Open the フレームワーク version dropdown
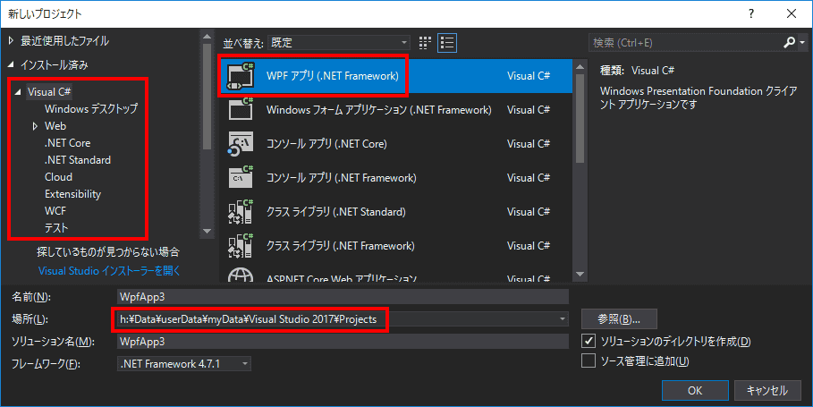Image resolution: width=813 pixels, height=407 pixels. pos(184,363)
